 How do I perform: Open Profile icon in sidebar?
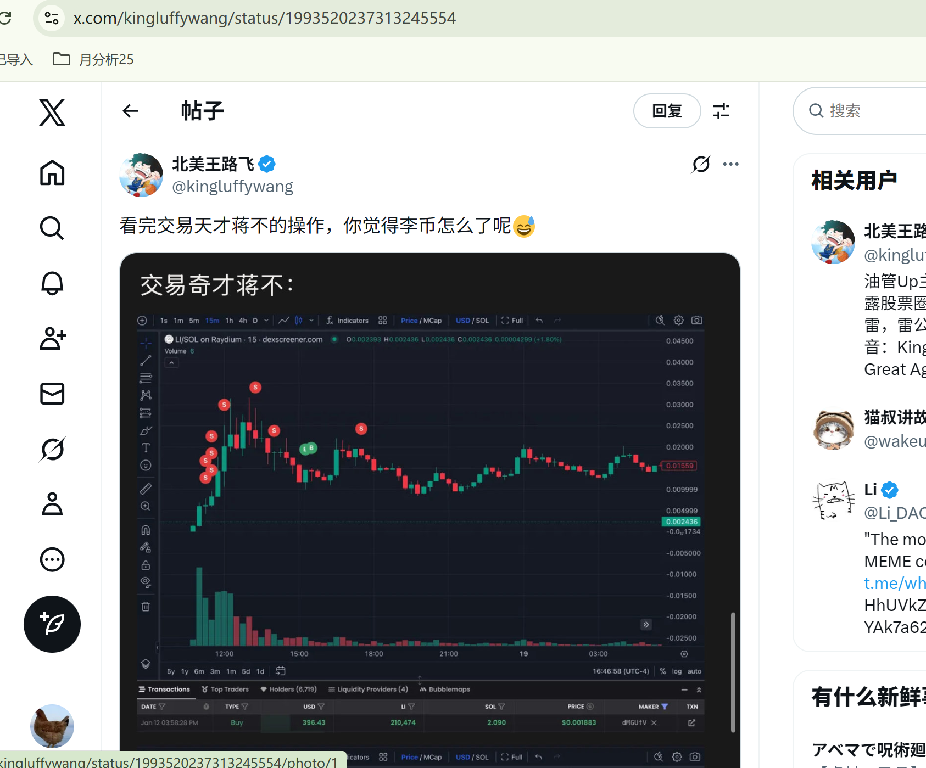point(52,504)
